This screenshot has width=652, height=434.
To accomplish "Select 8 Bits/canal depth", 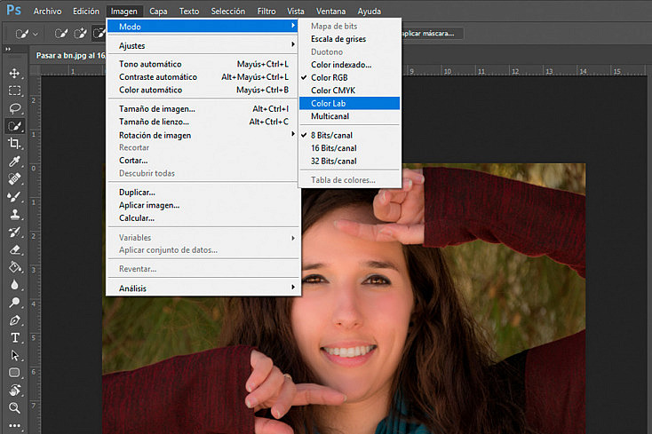I will (349, 136).
